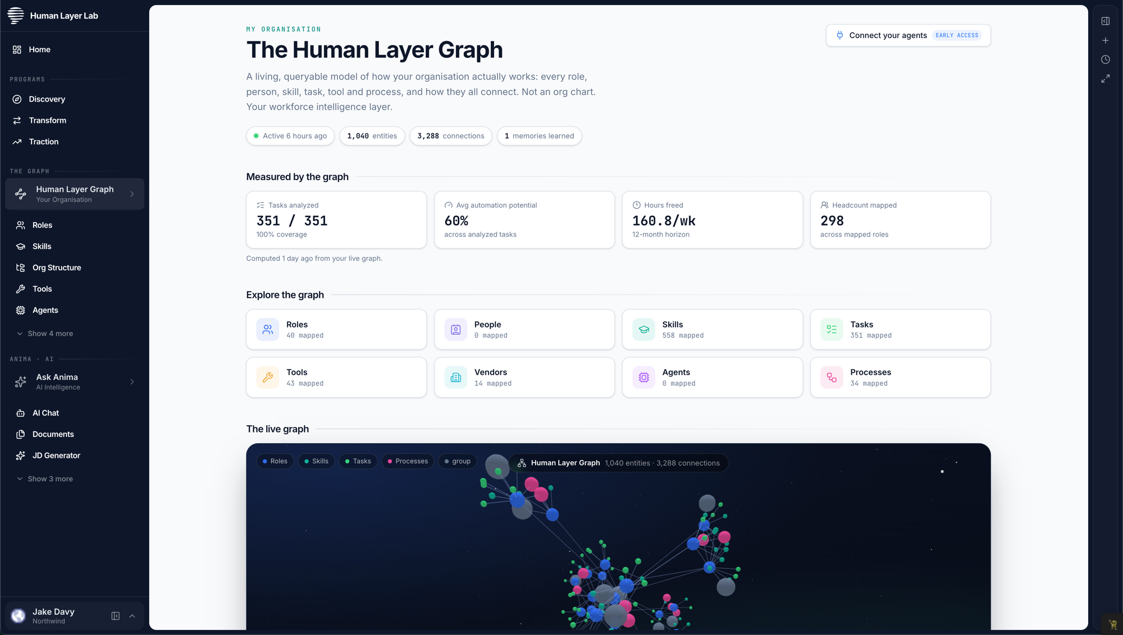Click the Transform arrows icon
Screen dimensions: 1123x635
coord(17,121)
